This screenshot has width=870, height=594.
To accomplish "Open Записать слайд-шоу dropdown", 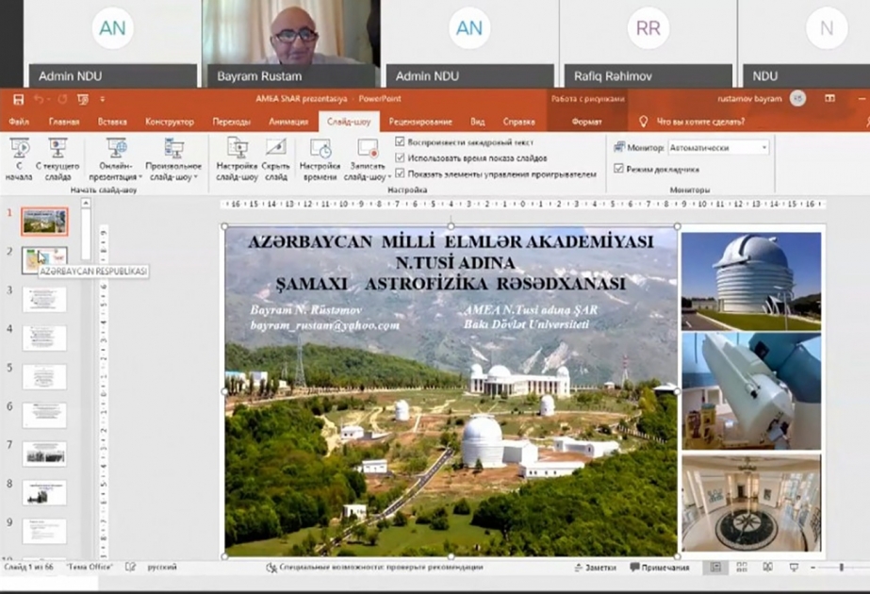I will (368, 160).
